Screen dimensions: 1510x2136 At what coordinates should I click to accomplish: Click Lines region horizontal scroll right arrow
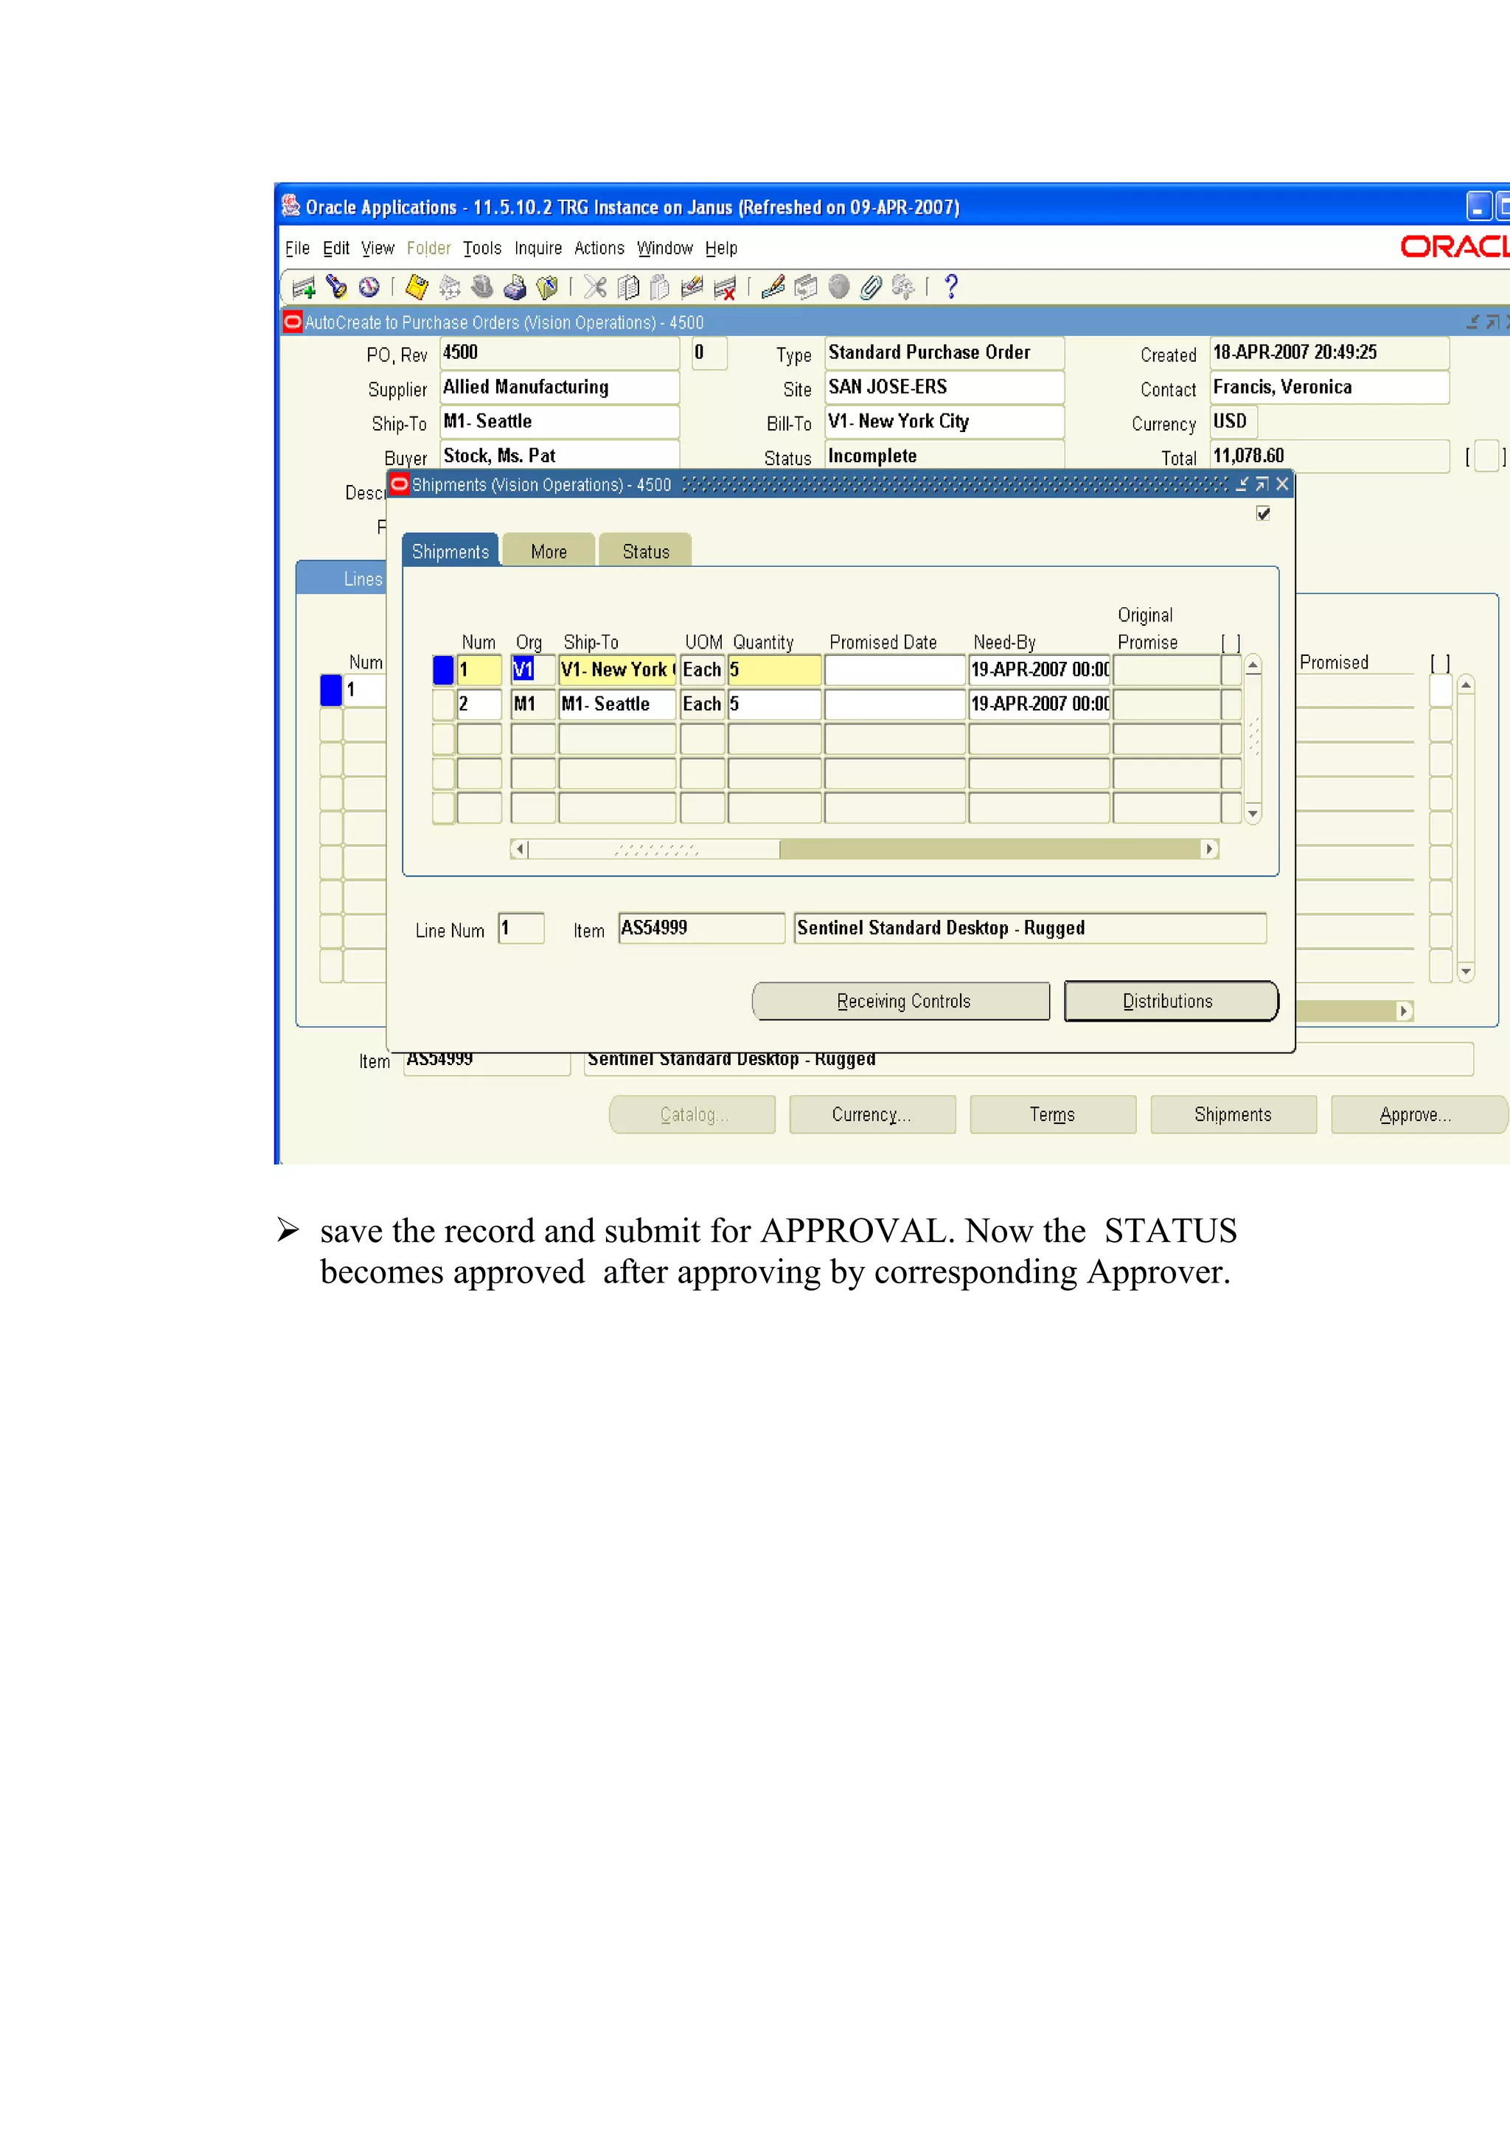(x=1404, y=1011)
